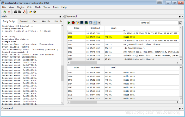185x117 pixels.
Task: Select trace row 2784 ApiMainTask() event
Action: pos(123,55)
